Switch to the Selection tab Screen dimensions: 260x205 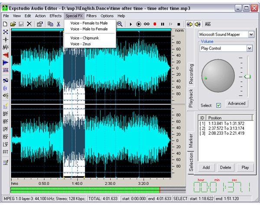pos(191,162)
